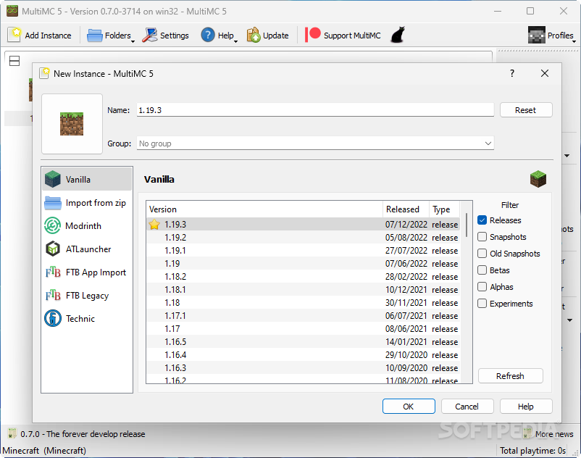Click the Released column header
Image resolution: width=581 pixels, height=458 pixels.
click(406, 209)
